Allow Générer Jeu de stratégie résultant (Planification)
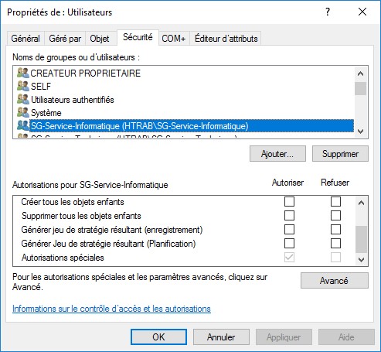The image size is (381, 352). point(289,244)
